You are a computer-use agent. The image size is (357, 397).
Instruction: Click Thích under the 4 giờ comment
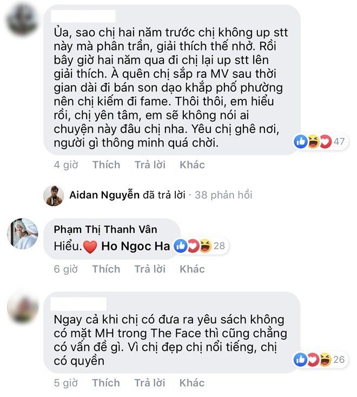[x=107, y=165]
